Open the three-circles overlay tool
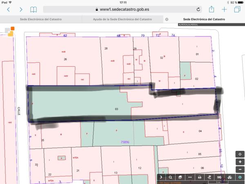Screen dimensions: 245x184 coord(229,177)
